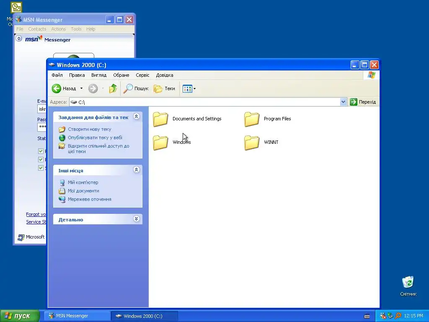
Task: Click the My Computer icon in Інші місця
Action: coord(62,182)
